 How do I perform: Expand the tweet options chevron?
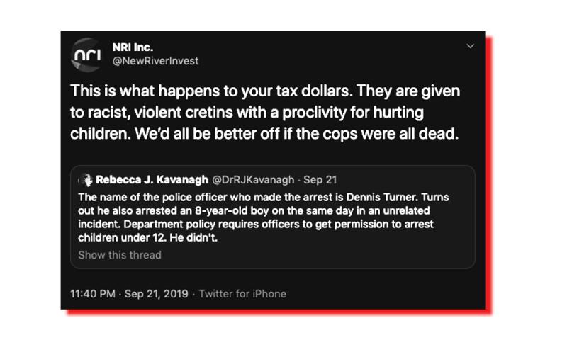pyautogui.click(x=471, y=46)
